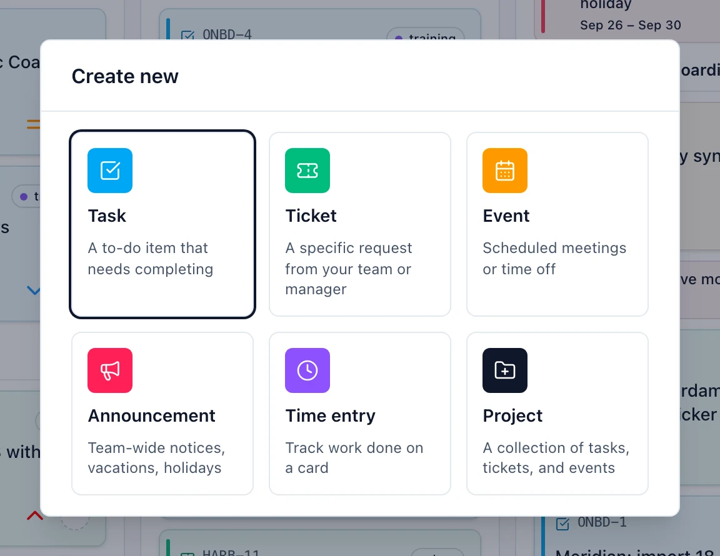Viewport: 720px width, 556px height.
Task: Click the dark Project folder-plus icon
Action: tap(504, 370)
